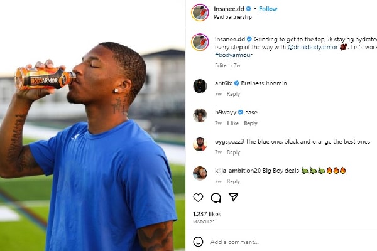Click b9wayy commenter avatar
Viewport: 377px width, 251px height.
coord(200,115)
